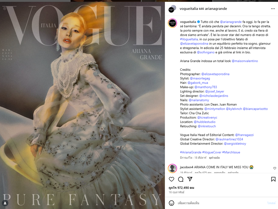
Task: Open the @maisonvalentino mention link
Action: tap(245, 61)
